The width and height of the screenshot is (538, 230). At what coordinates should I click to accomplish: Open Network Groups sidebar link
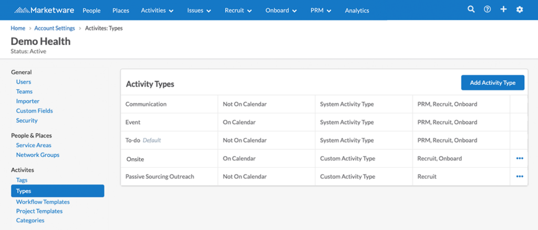(38, 155)
